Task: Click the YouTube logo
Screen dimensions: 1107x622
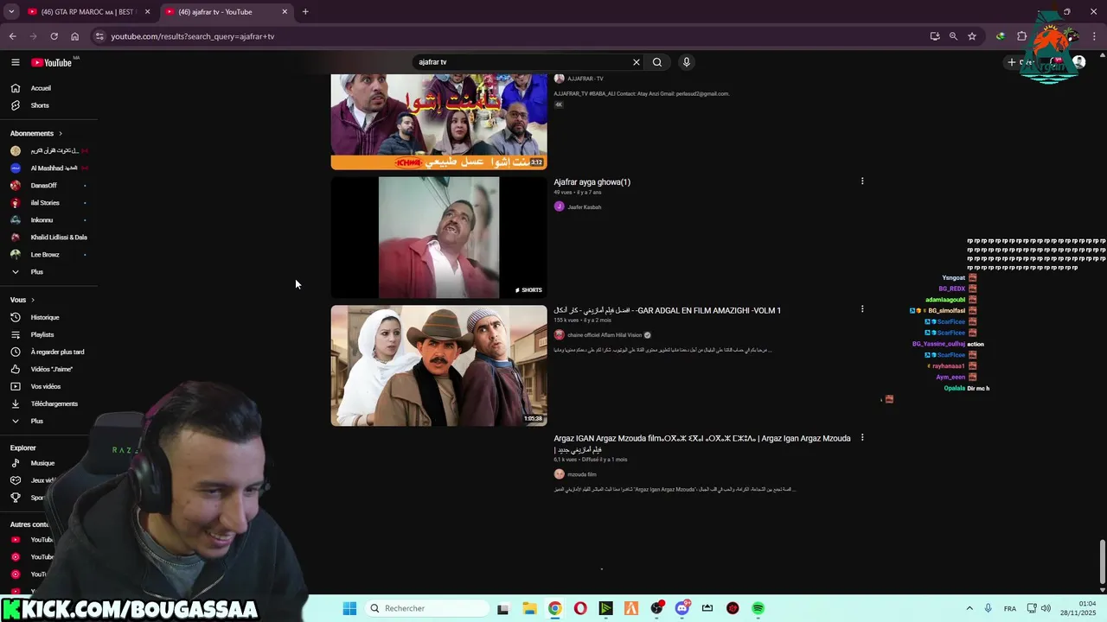Action: [52, 62]
